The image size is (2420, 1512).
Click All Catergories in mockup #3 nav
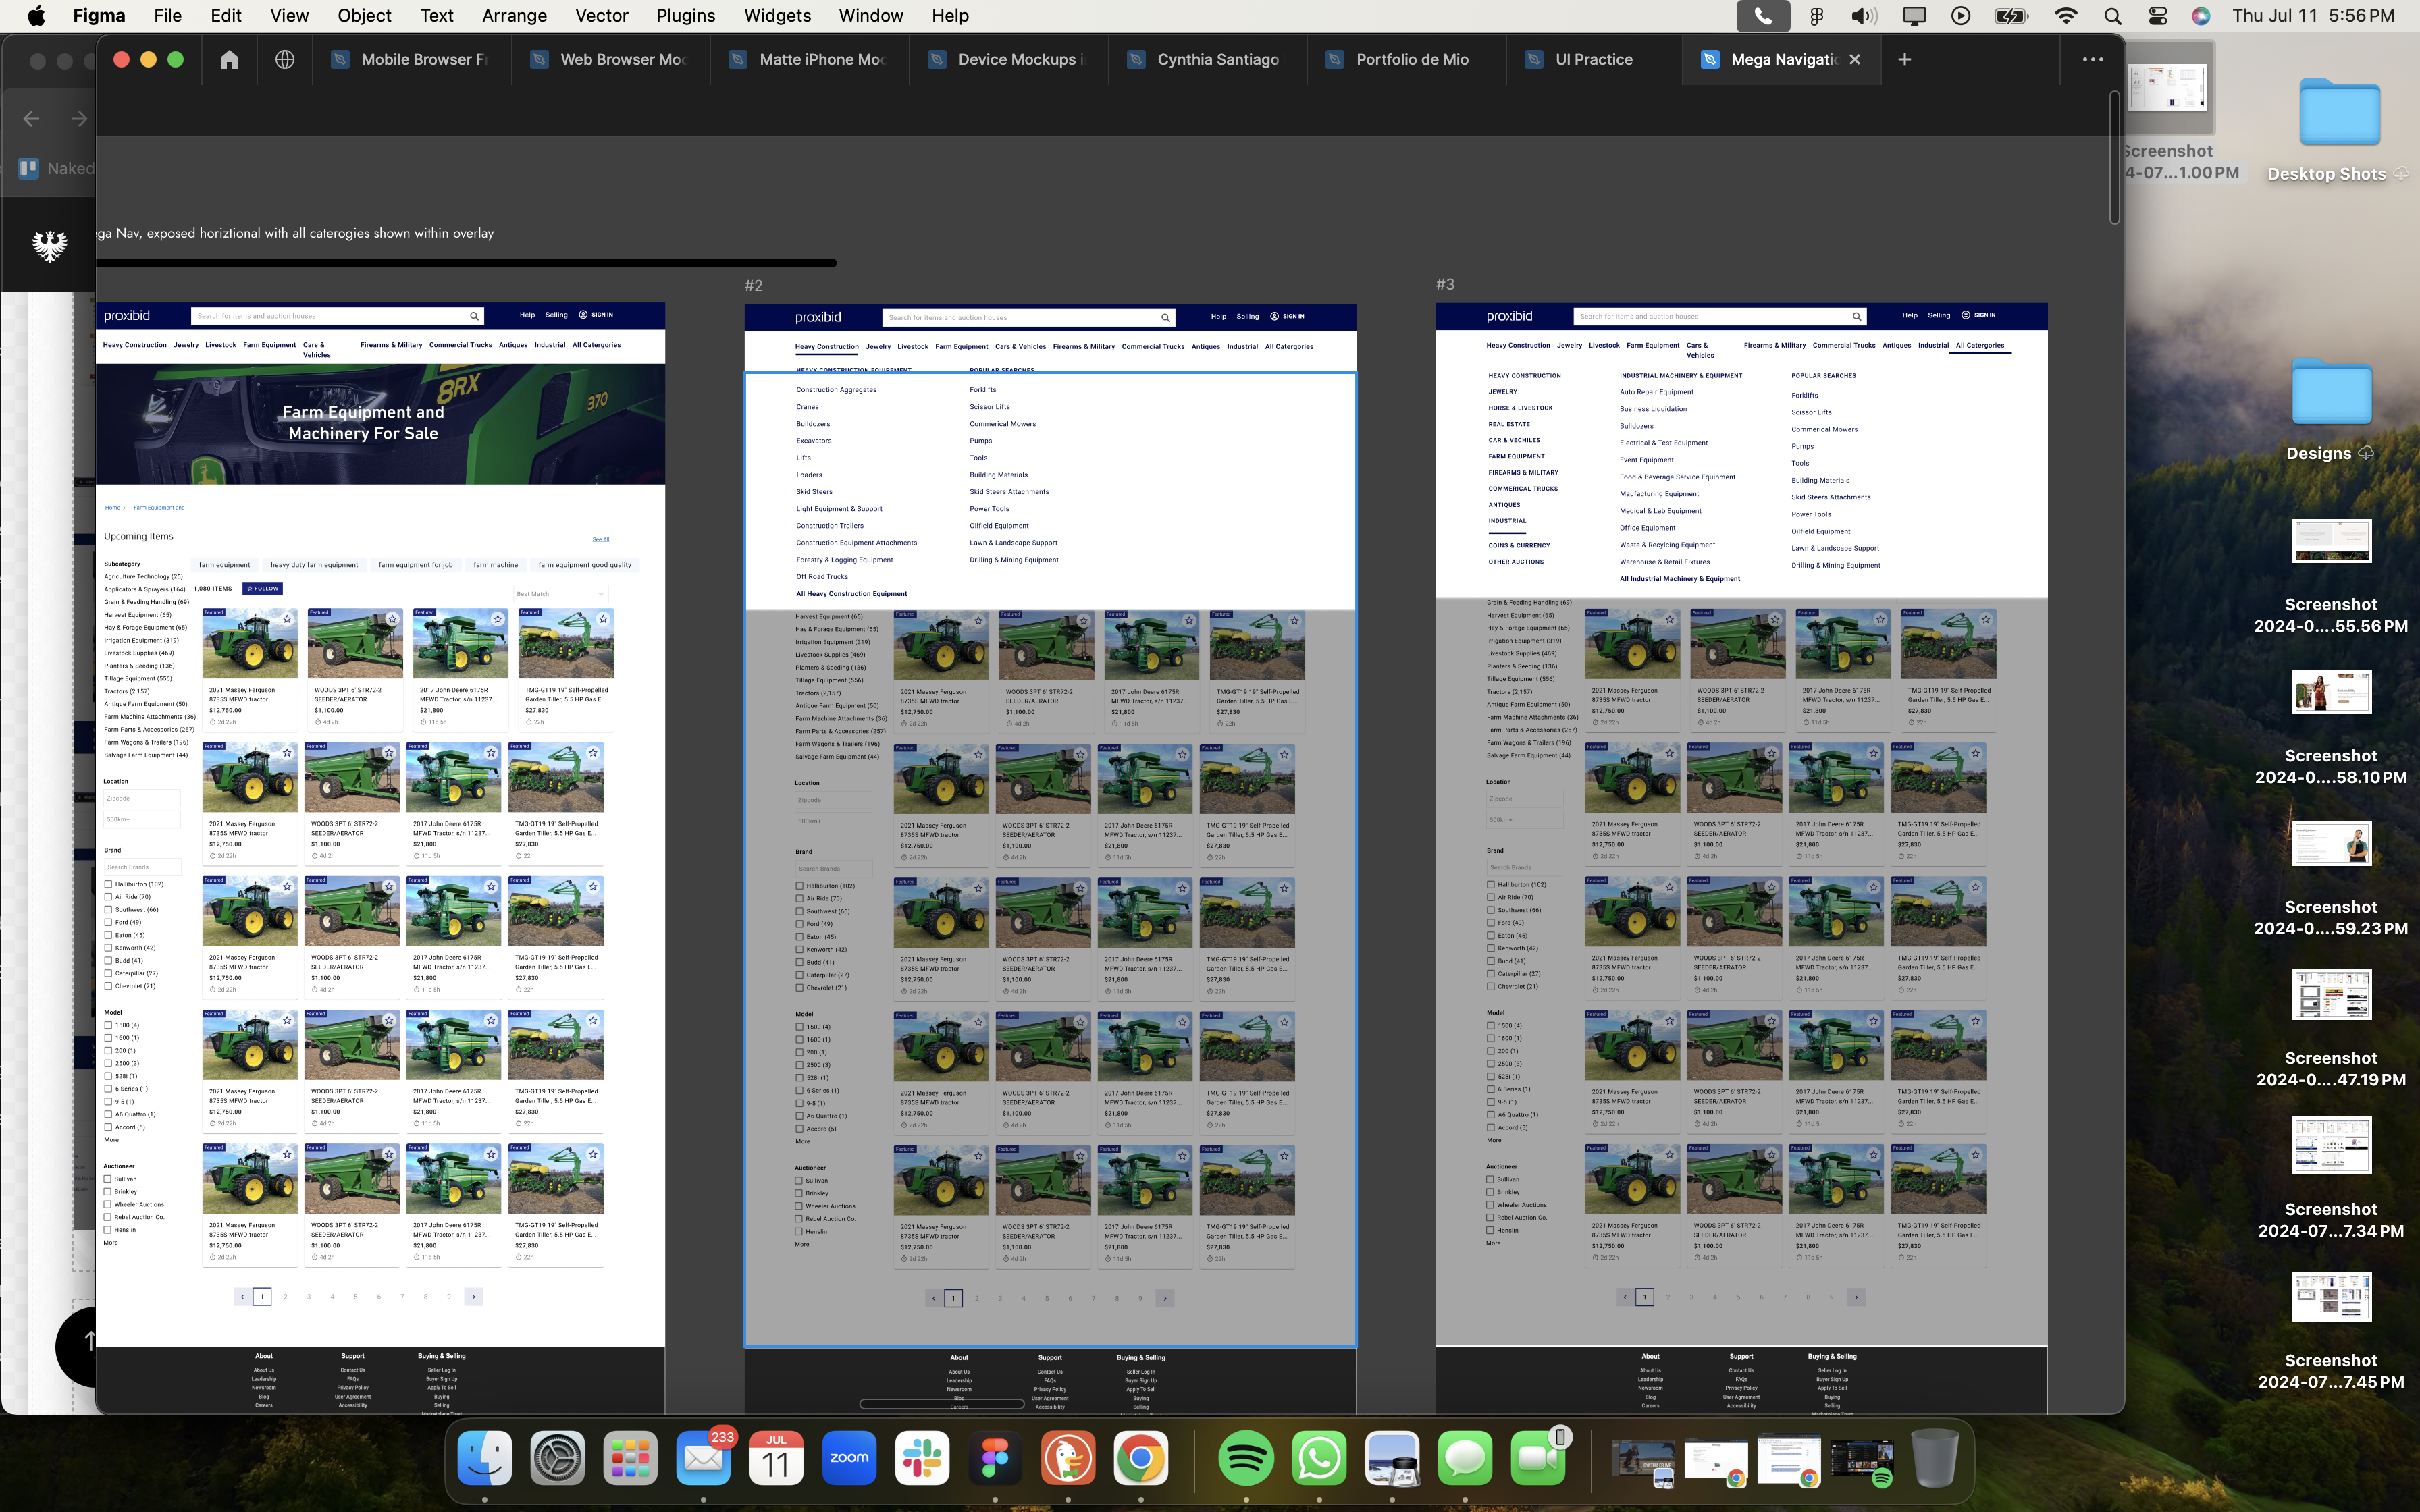point(1980,345)
